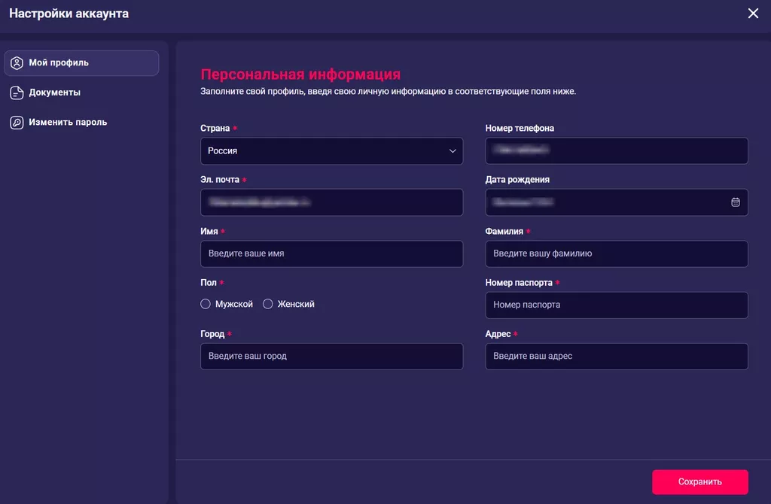Select the Женский radio button
This screenshot has height=504, width=771.
(x=268, y=305)
